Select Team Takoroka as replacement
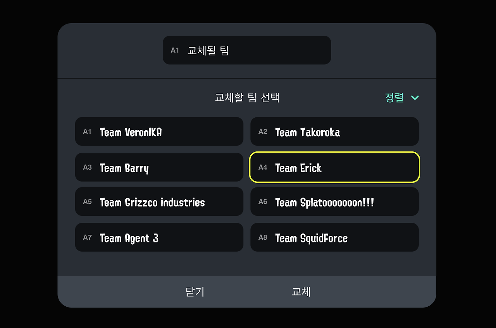496x328 pixels. (334, 132)
